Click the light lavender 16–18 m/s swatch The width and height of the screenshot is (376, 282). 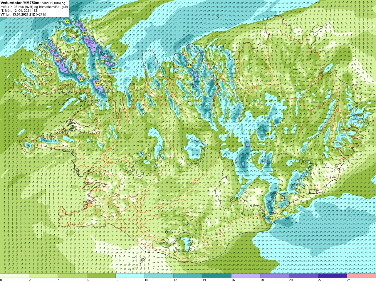click(x=246, y=276)
